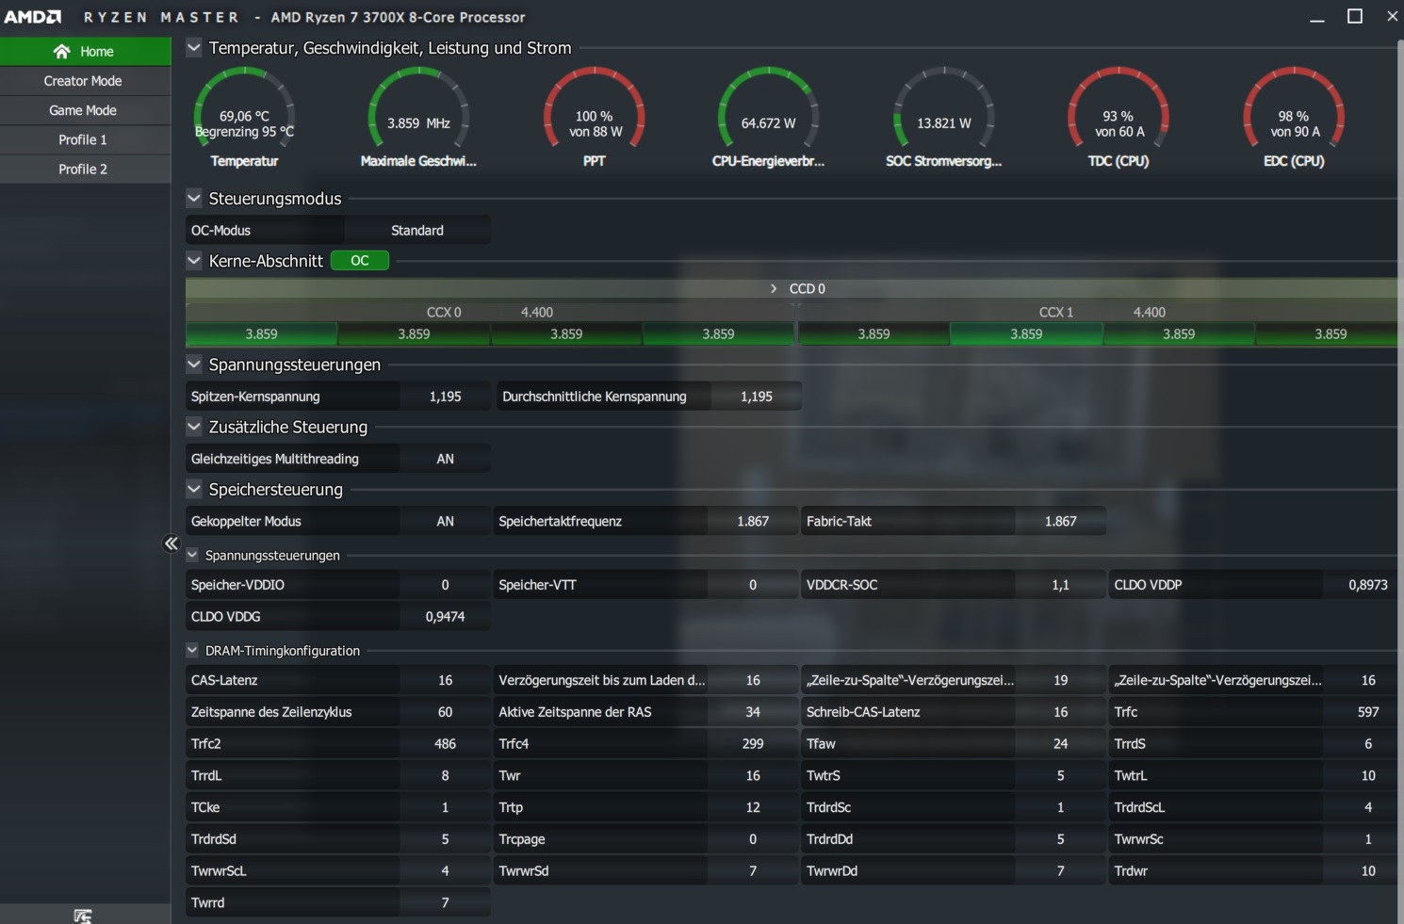The width and height of the screenshot is (1404, 924).
Task: Select Profile 1
Action: tap(85, 139)
